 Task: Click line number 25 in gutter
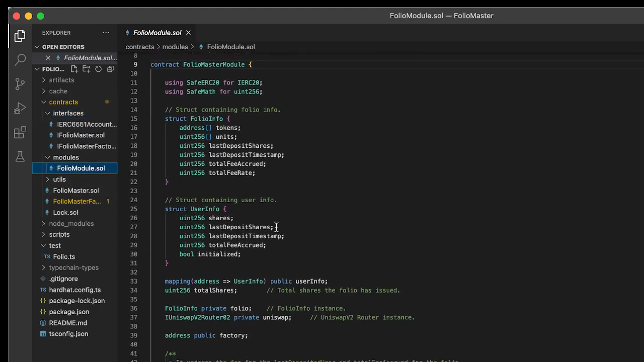pos(133,209)
